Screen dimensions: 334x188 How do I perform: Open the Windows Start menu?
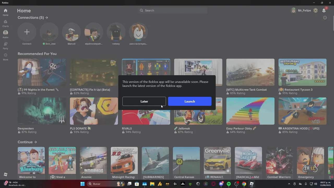point(82,184)
